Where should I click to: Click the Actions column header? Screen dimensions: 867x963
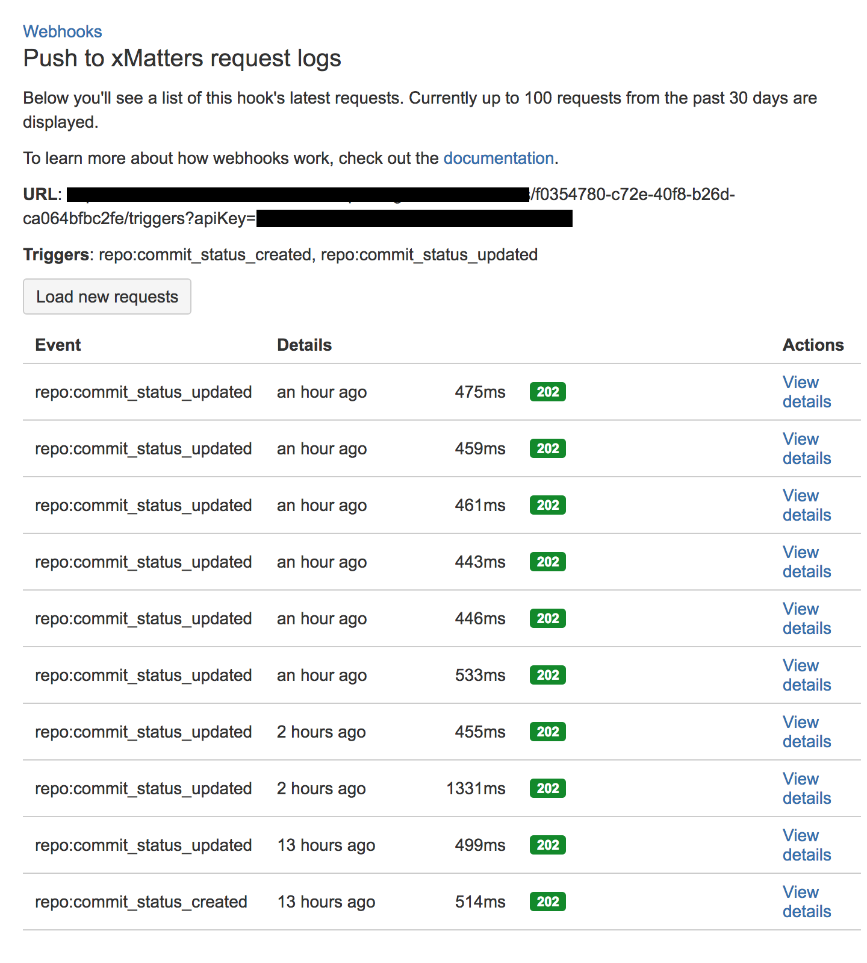click(813, 345)
